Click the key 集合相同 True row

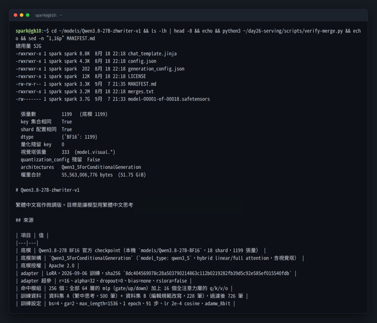pos(46,122)
